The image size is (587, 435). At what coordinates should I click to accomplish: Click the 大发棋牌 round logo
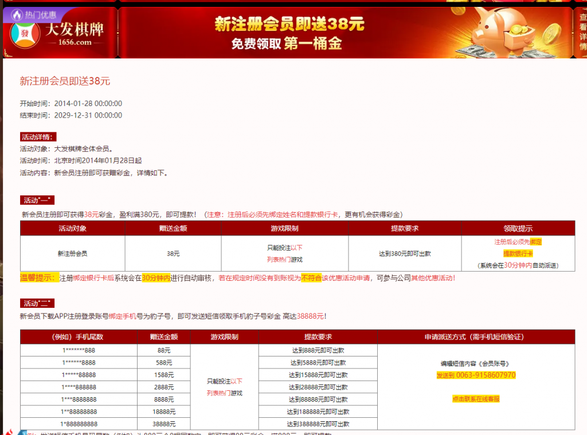tap(25, 34)
